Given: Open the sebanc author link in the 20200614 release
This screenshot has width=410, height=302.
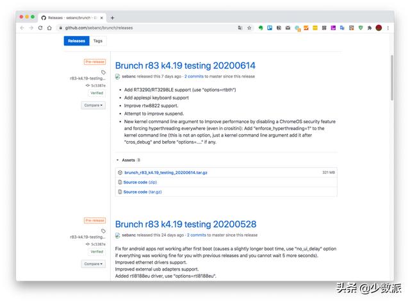Looking at the screenshot, I should click(x=129, y=76).
